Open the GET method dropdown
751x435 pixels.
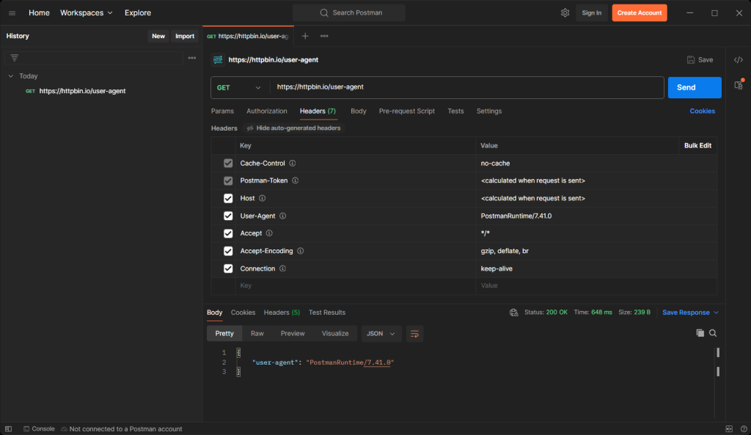tap(240, 87)
